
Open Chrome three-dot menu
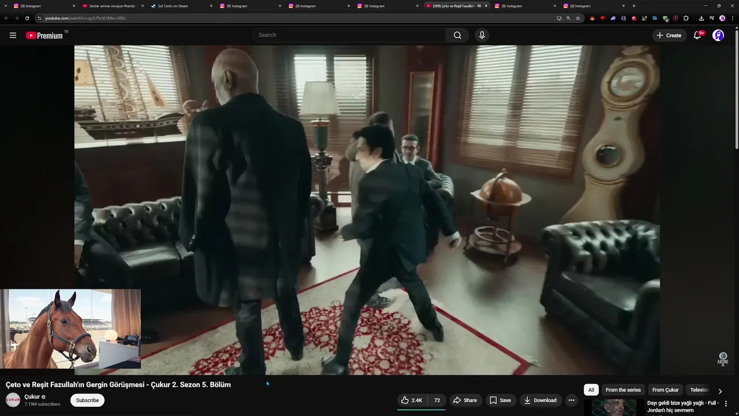(732, 18)
